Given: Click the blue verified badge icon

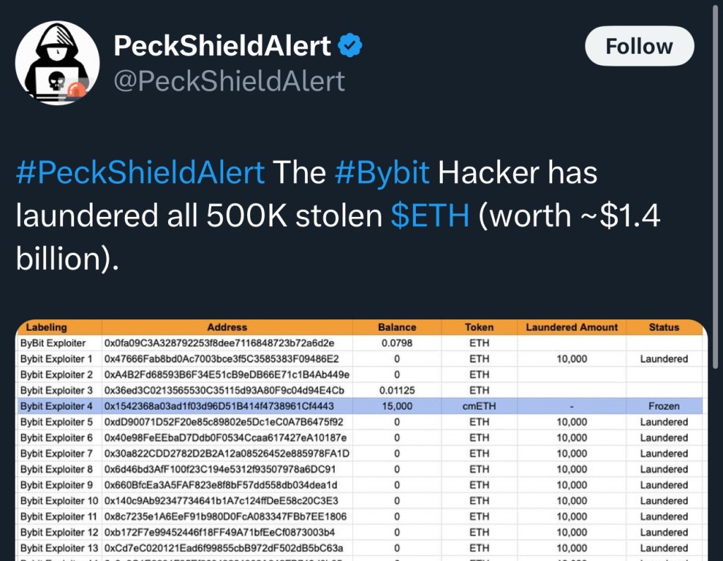Looking at the screenshot, I should pyautogui.click(x=351, y=47).
